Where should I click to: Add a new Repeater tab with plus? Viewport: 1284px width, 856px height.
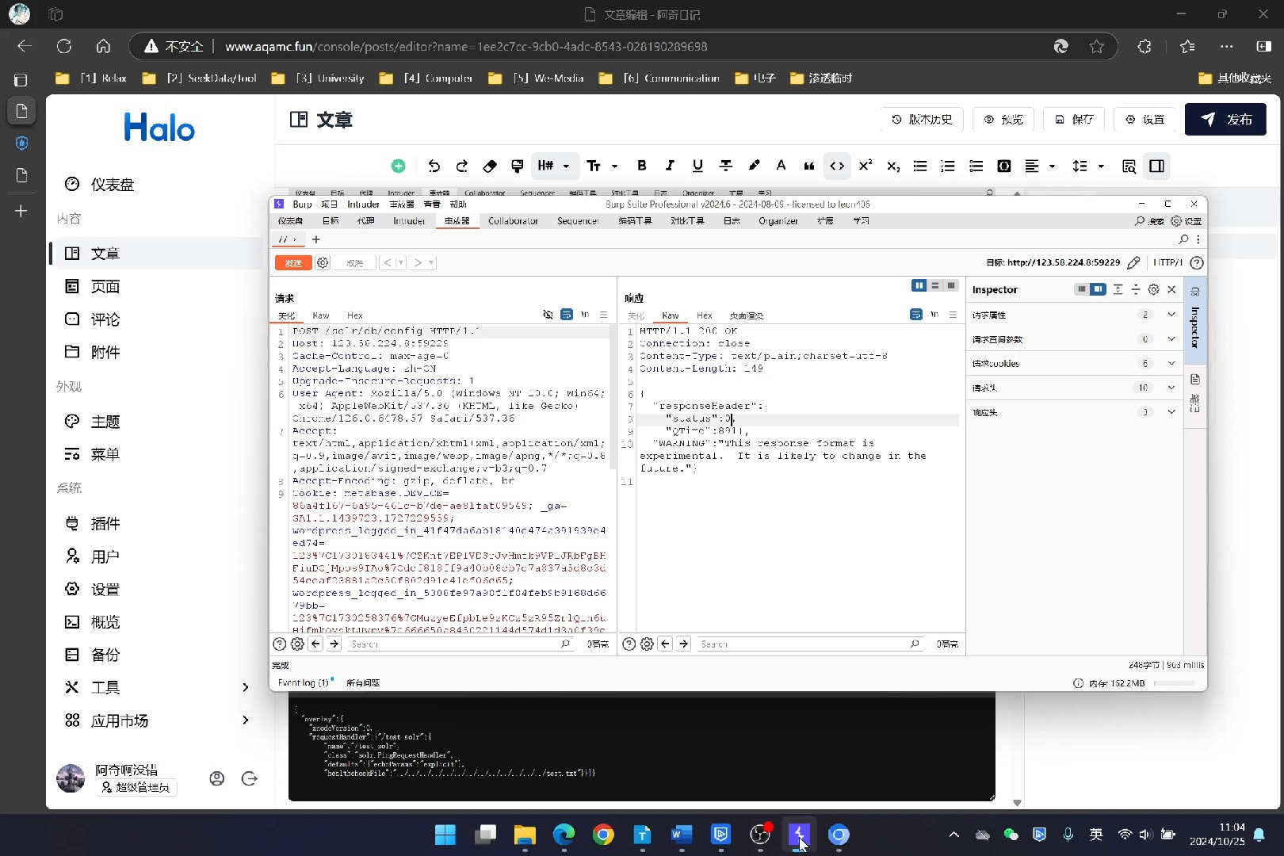point(316,239)
